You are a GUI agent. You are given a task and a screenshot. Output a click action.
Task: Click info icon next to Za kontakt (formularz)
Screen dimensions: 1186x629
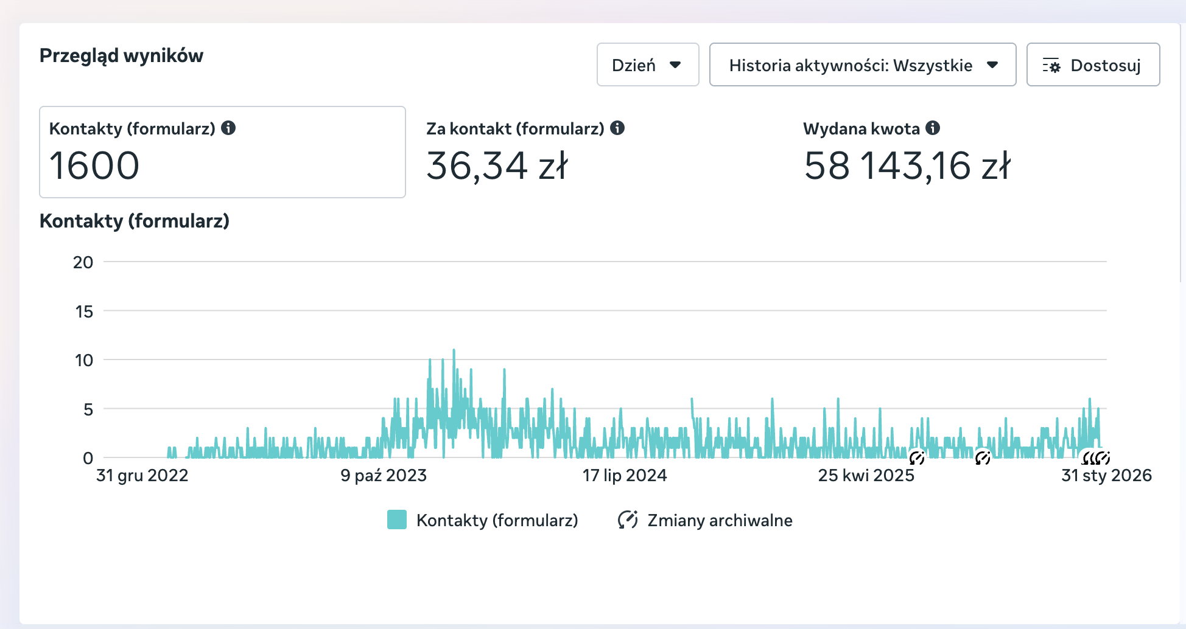click(x=617, y=128)
